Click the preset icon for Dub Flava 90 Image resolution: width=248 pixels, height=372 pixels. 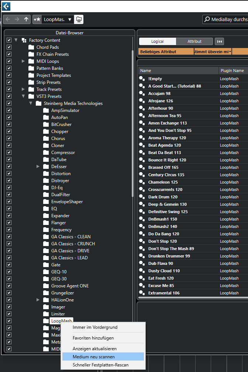coord(142,263)
